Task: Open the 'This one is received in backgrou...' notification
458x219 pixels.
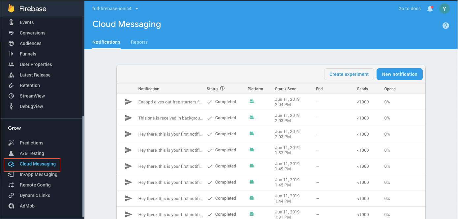Action: (x=170, y=118)
